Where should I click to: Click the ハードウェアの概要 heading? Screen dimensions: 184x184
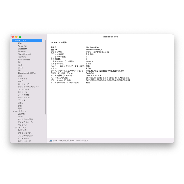coord(58,42)
